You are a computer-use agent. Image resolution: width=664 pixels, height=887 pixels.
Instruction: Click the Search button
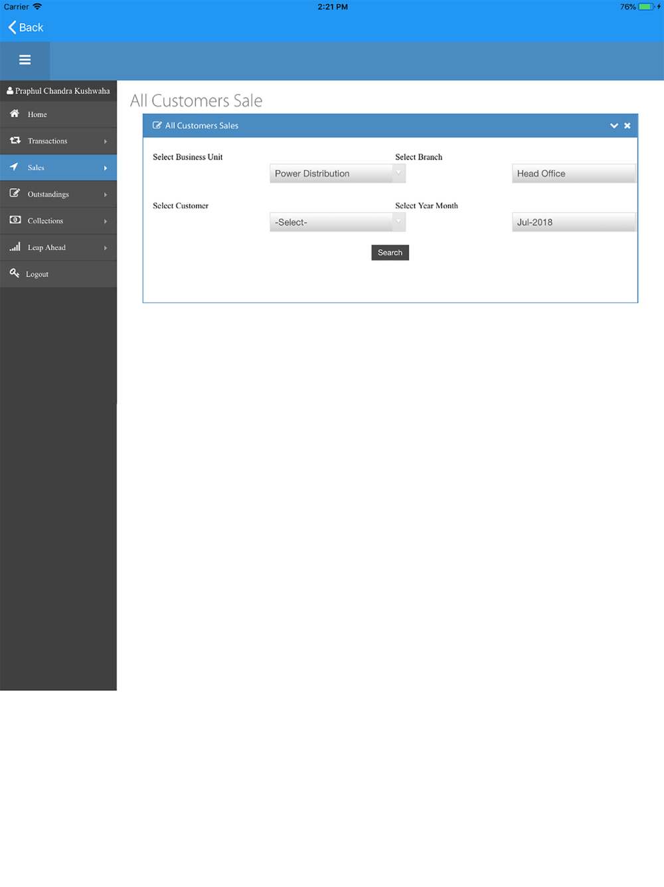[x=390, y=253]
